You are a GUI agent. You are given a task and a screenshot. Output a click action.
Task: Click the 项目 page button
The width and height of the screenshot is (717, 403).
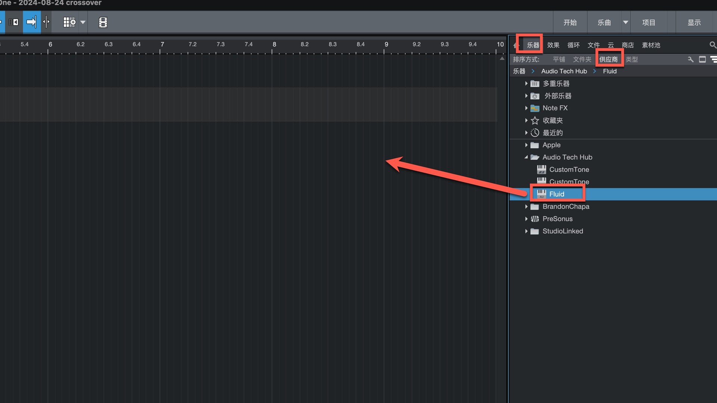pyautogui.click(x=649, y=22)
